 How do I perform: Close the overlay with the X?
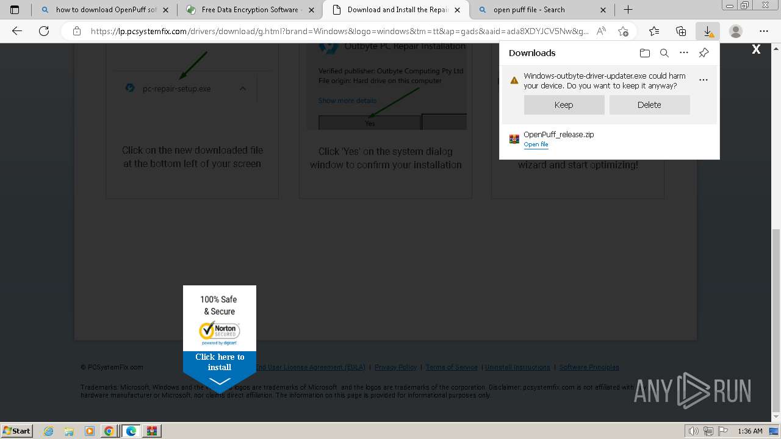(x=756, y=49)
